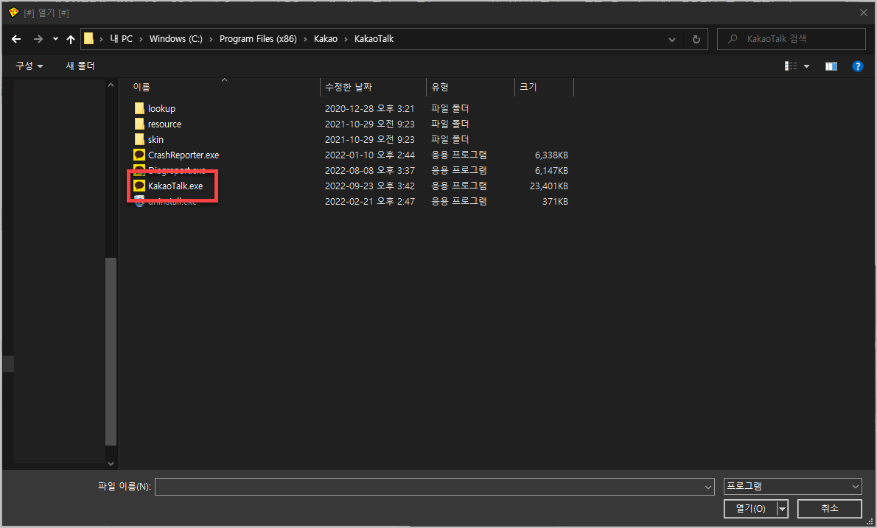Open the 열기 button split arrow
The height and width of the screenshot is (528, 877).
pyautogui.click(x=783, y=509)
